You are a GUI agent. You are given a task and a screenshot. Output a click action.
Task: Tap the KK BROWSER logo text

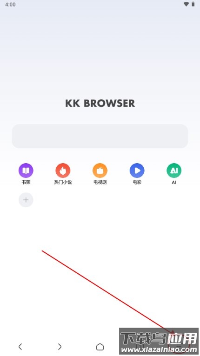[x=100, y=104]
